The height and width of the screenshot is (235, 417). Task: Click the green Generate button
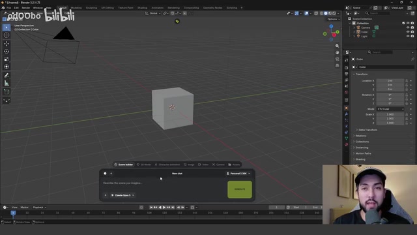coord(240,189)
